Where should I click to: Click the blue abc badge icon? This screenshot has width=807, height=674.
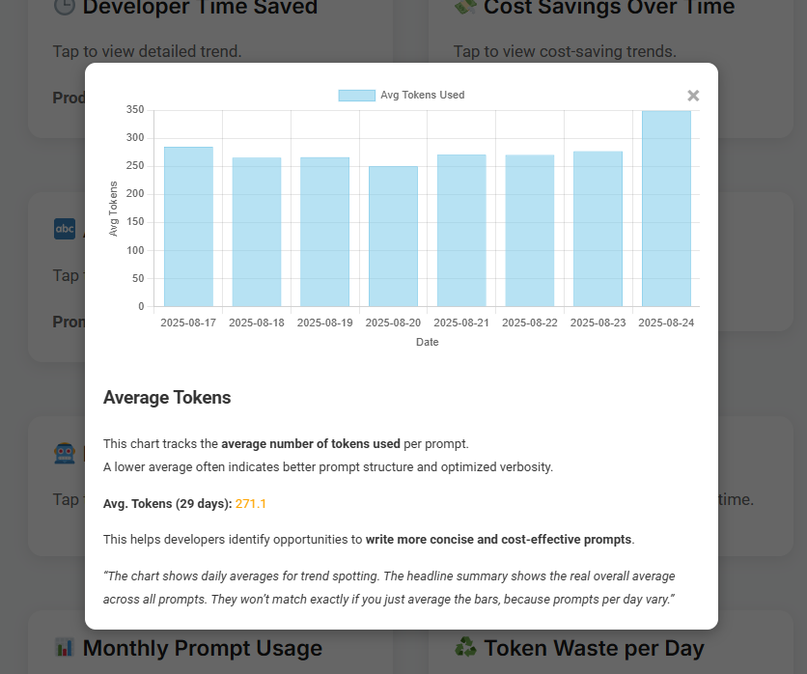64,229
